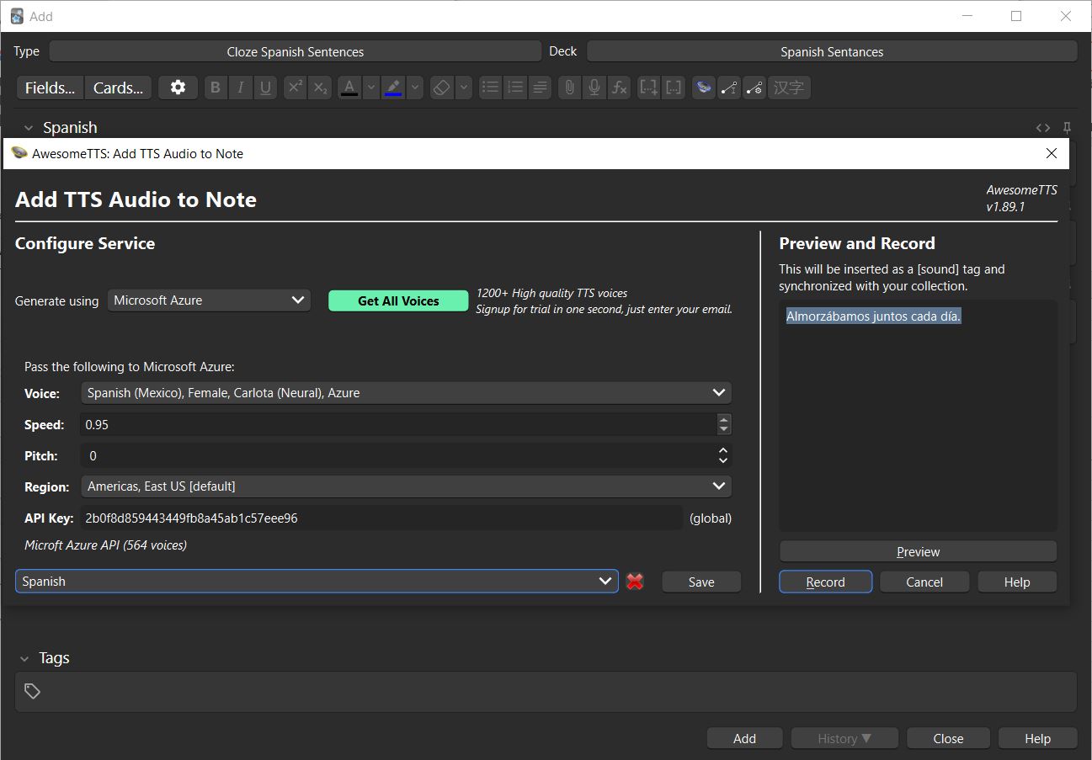Open the editor settings gear menu
Image resolution: width=1092 pixels, height=760 pixels.
(x=178, y=88)
